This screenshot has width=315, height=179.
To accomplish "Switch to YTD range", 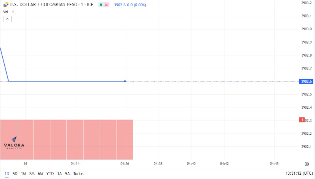I will [x=50, y=174].
